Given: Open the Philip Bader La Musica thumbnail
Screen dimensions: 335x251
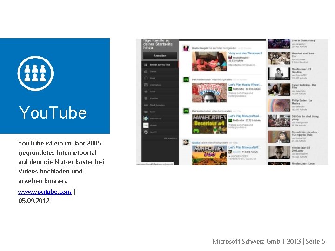Looking at the screenshot, I should pos(279,105).
